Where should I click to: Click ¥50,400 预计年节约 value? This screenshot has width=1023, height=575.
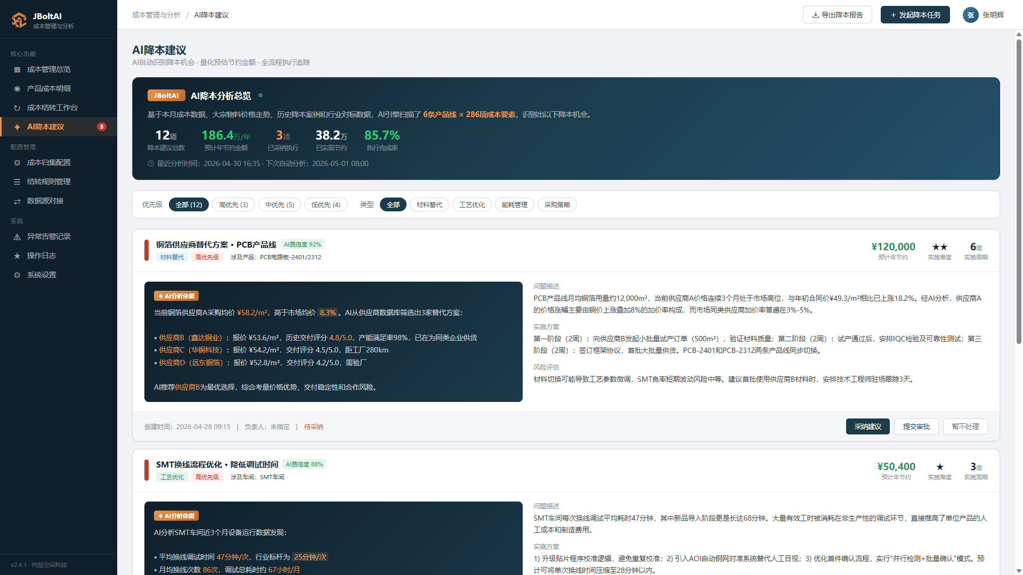pyautogui.click(x=896, y=466)
